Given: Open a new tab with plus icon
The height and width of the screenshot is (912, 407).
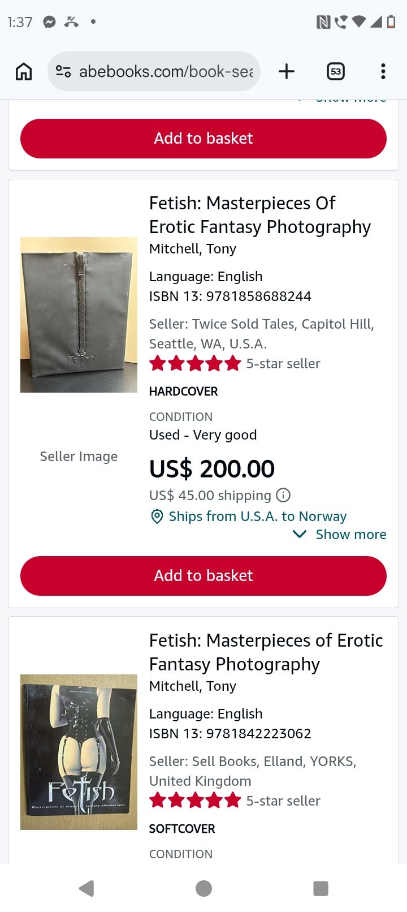Looking at the screenshot, I should click(x=287, y=71).
